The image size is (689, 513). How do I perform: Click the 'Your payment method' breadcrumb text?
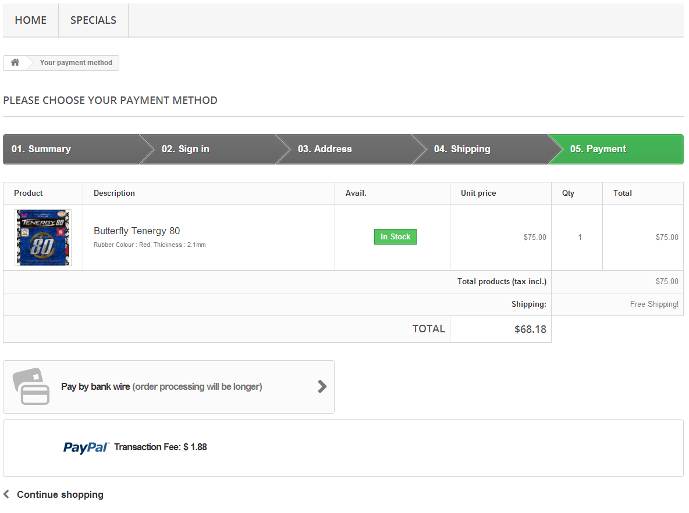pos(76,63)
